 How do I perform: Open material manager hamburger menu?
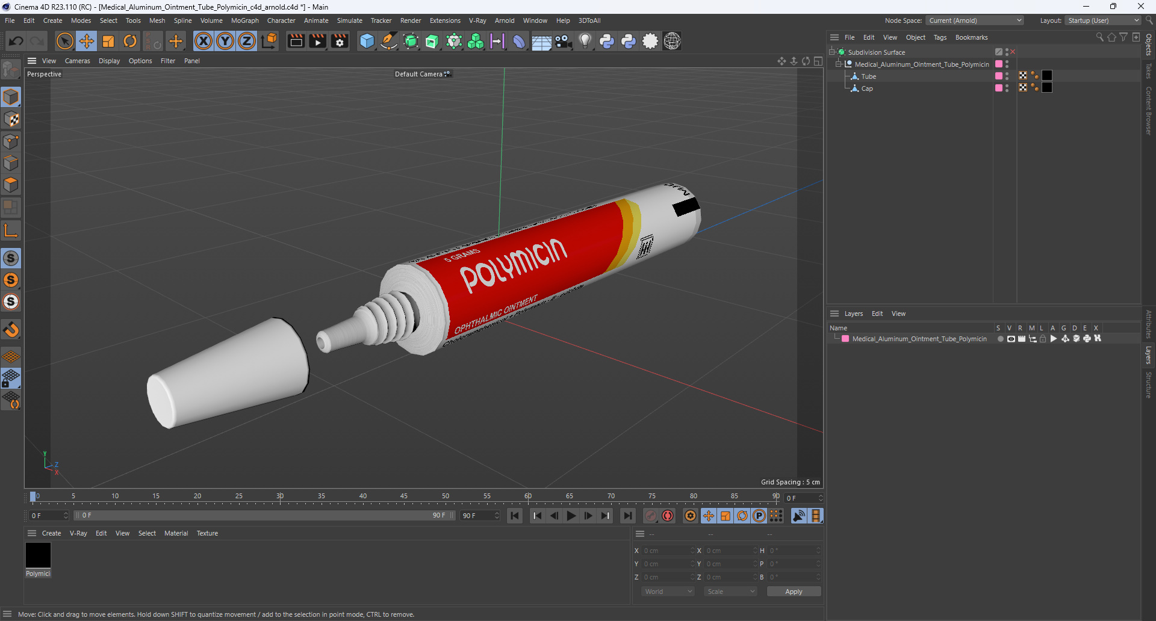32,533
